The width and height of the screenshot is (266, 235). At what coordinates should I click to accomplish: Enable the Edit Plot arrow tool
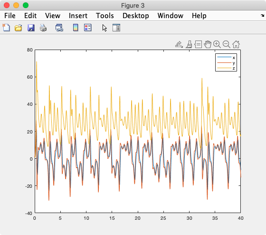tap(104, 28)
